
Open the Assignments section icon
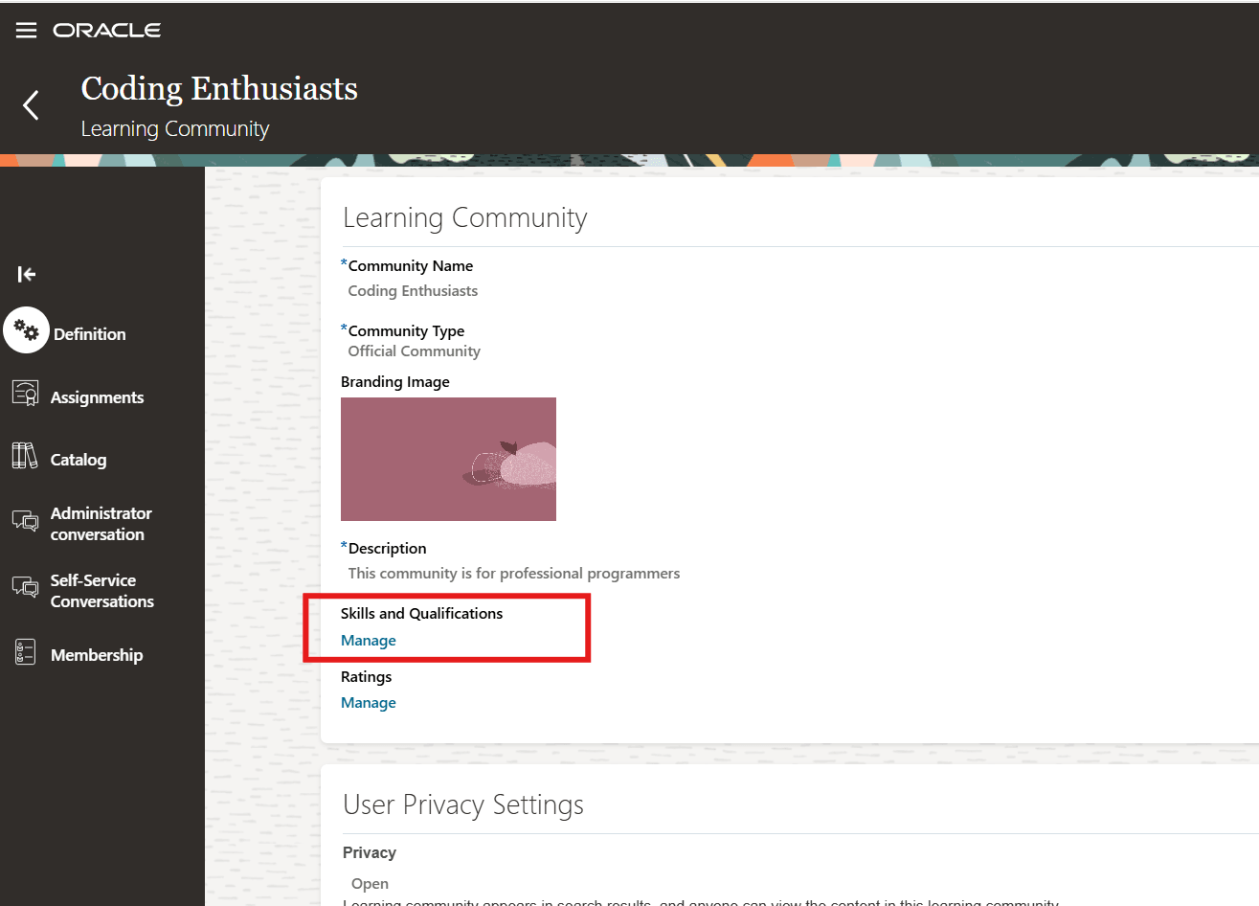(x=26, y=396)
